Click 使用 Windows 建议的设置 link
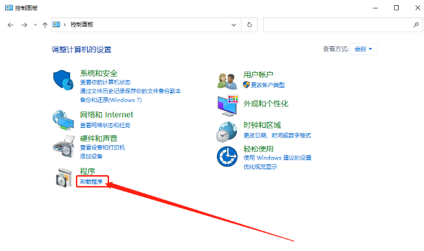This screenshot has width=424, height=251. (277, 158)
